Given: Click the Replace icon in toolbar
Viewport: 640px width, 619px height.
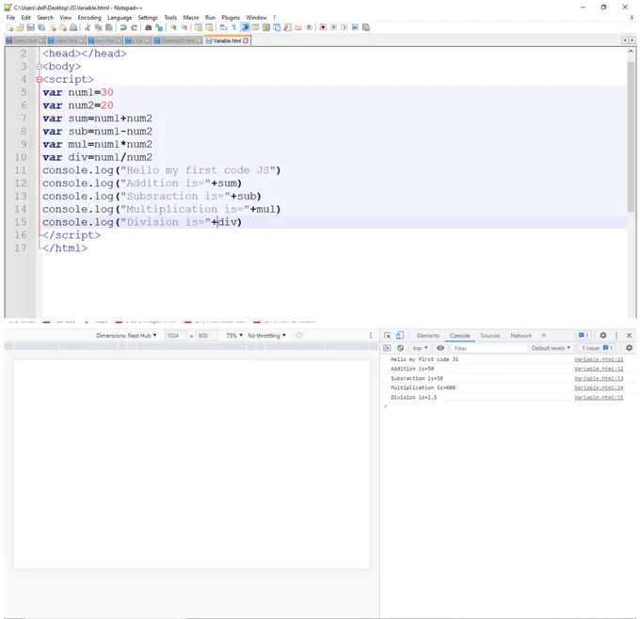Looking at the screenshot, I should [159, 27].
